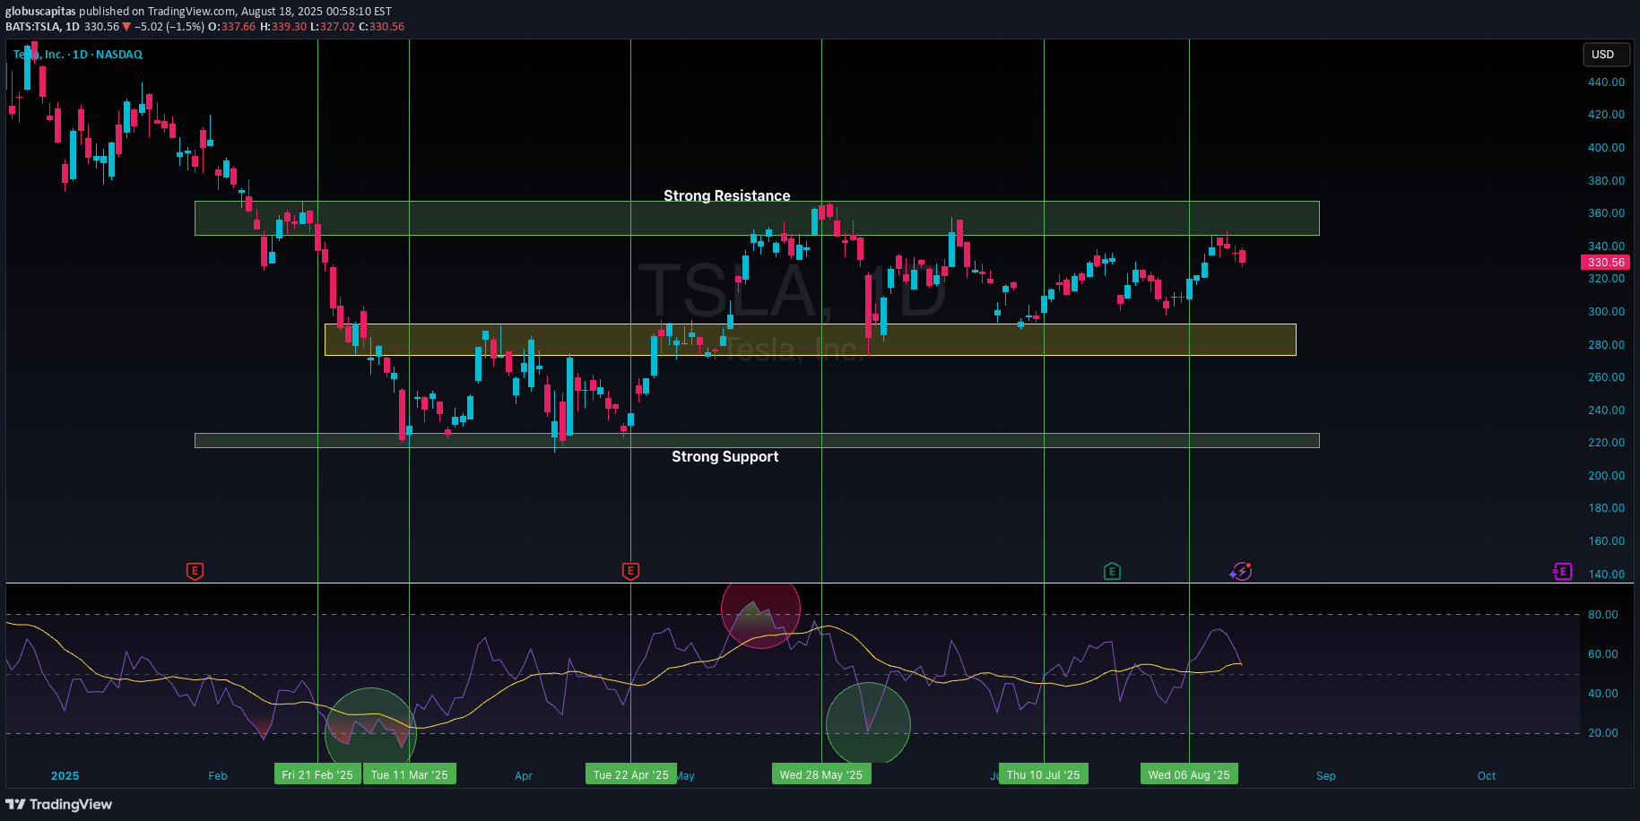Viewport: 1640px width, 821px height.
Task: Click the Strong Resistance text label
Action: point(727,195)
